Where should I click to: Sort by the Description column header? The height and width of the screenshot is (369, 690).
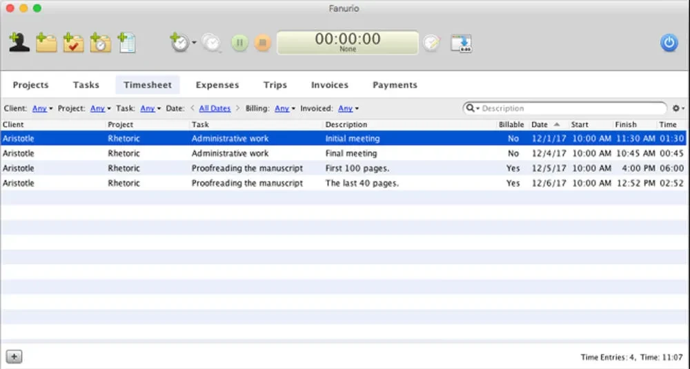point(410,124)
